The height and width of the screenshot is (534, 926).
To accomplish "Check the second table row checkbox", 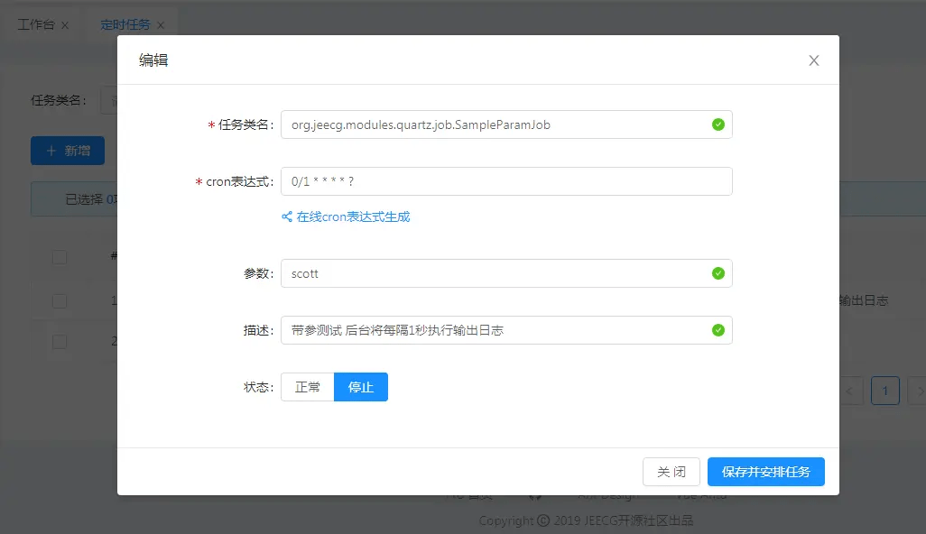I will point(60,342).
